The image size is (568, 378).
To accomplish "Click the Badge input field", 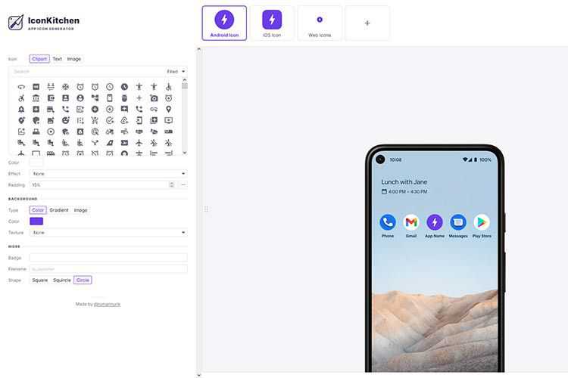I will (108, 258).
